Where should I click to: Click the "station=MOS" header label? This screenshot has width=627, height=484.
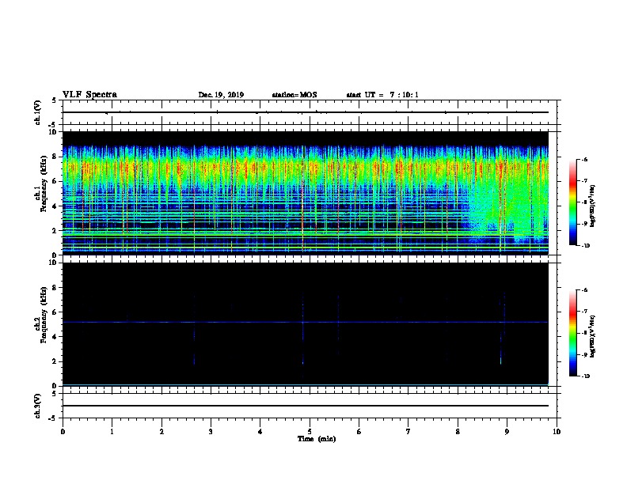pos(294,95)
